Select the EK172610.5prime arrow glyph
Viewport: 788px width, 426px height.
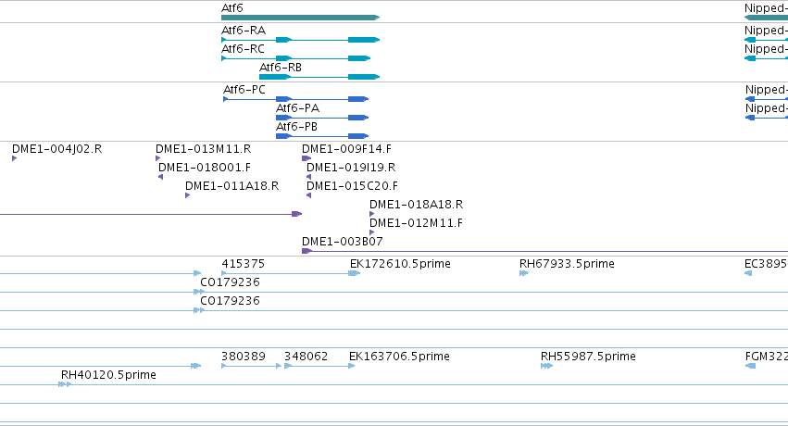tap(355, 273)
